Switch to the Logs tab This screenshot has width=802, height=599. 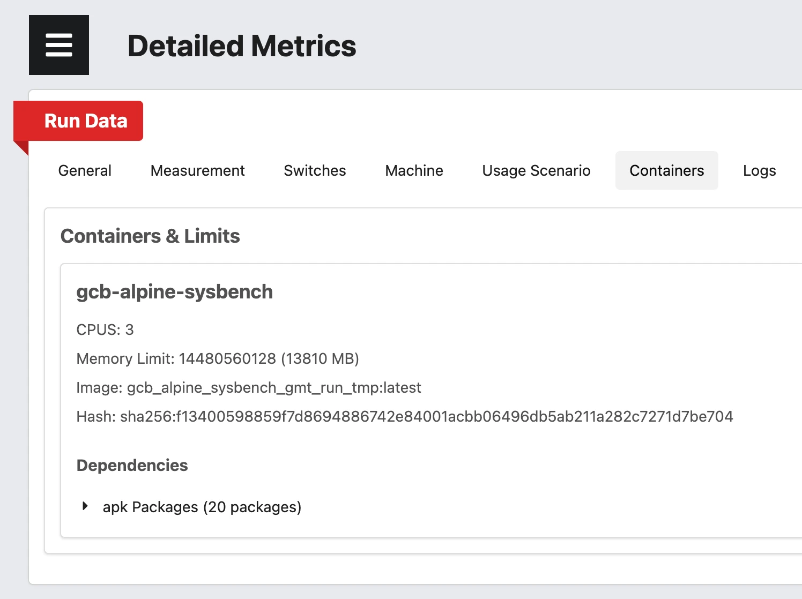(759, 170)
